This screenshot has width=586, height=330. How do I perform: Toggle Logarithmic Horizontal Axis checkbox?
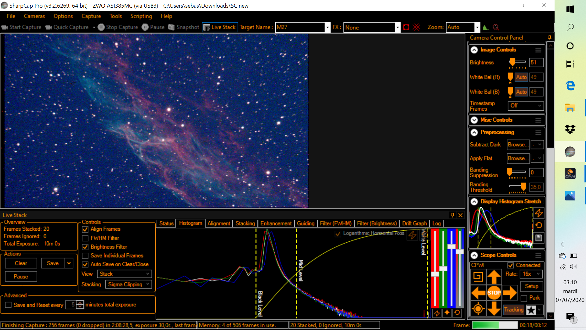338,234
